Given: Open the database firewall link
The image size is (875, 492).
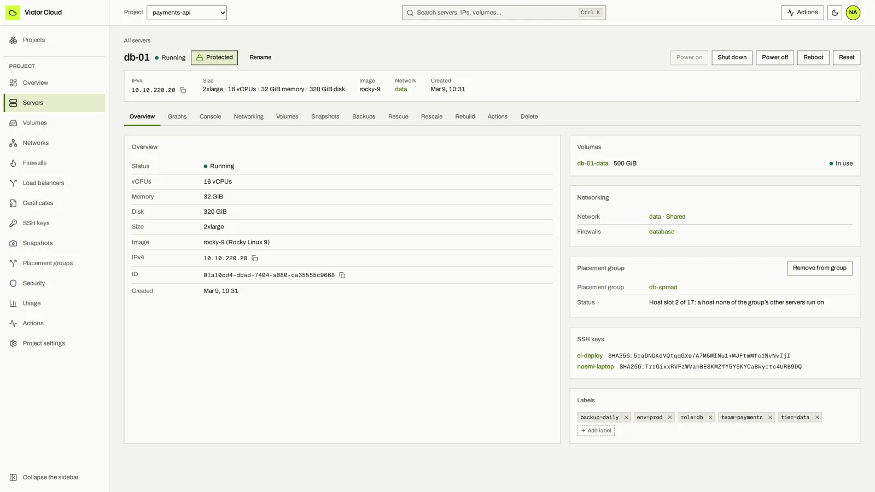Looking at the screenshot, I should (x=661, y=232).
